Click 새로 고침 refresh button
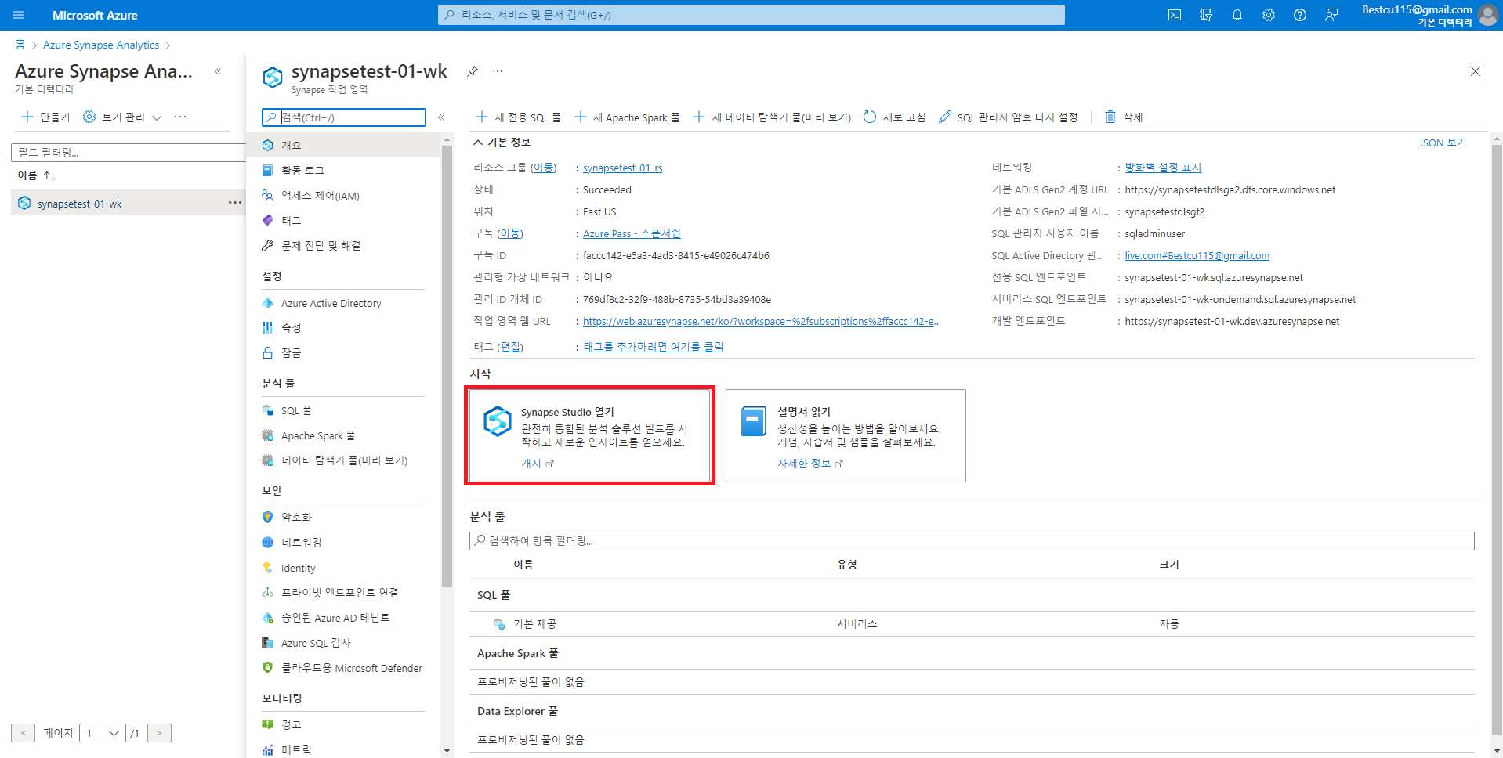The image size is (1503, 758). [x=894, y=117]
